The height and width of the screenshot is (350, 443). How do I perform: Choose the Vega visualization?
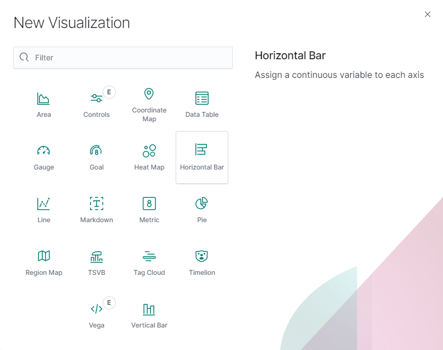pos(97,315)
